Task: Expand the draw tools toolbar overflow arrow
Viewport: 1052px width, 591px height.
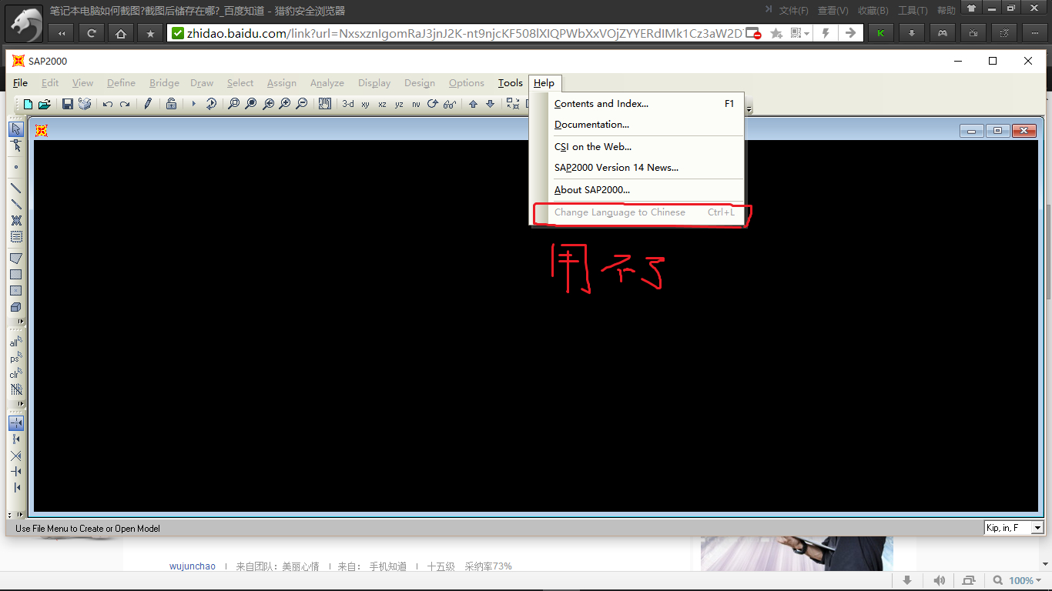Action: click(21, 322)
